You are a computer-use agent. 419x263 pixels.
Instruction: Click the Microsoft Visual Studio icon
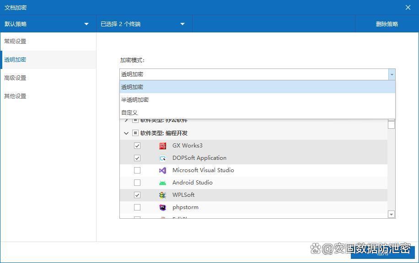point(162,170)
